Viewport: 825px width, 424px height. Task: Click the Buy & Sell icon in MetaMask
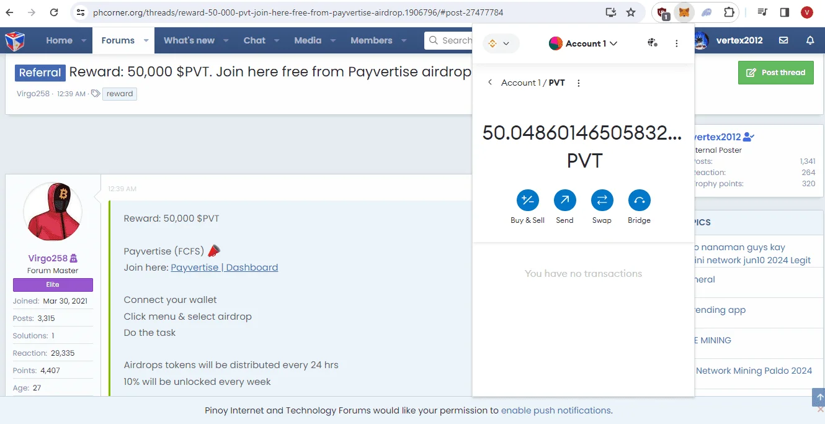click(528, 200)
